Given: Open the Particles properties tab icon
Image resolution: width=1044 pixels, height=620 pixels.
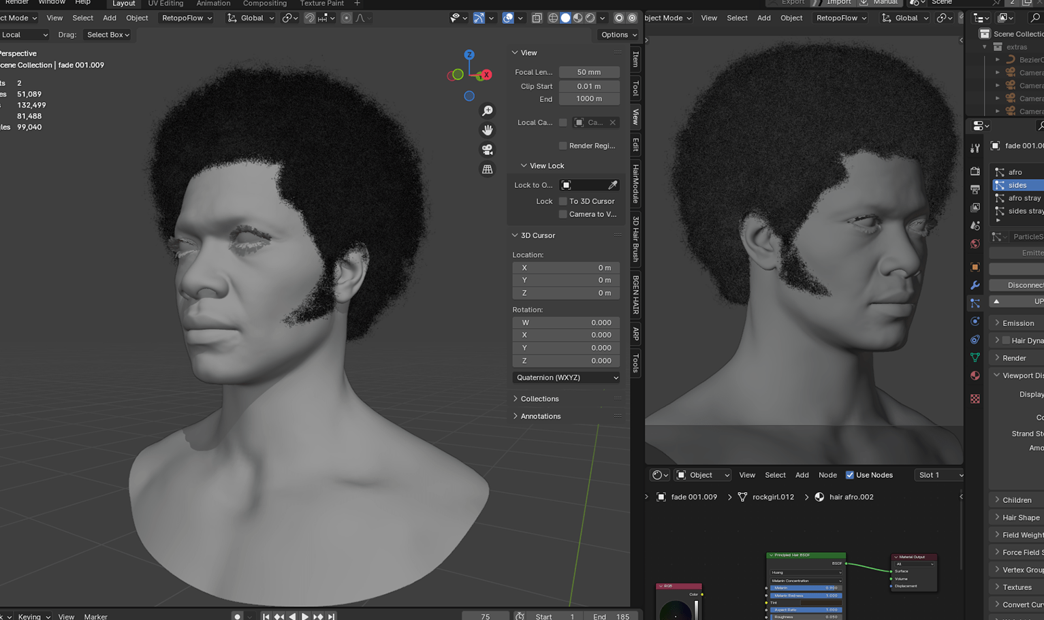Looking at the screenshot, I should pyautogui.click(x=975, y=304).
